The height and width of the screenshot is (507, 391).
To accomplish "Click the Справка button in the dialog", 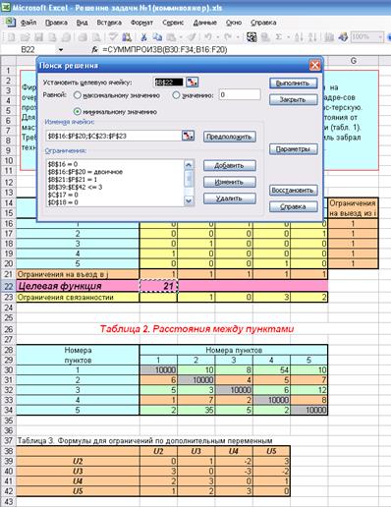I will pos(293,206).
